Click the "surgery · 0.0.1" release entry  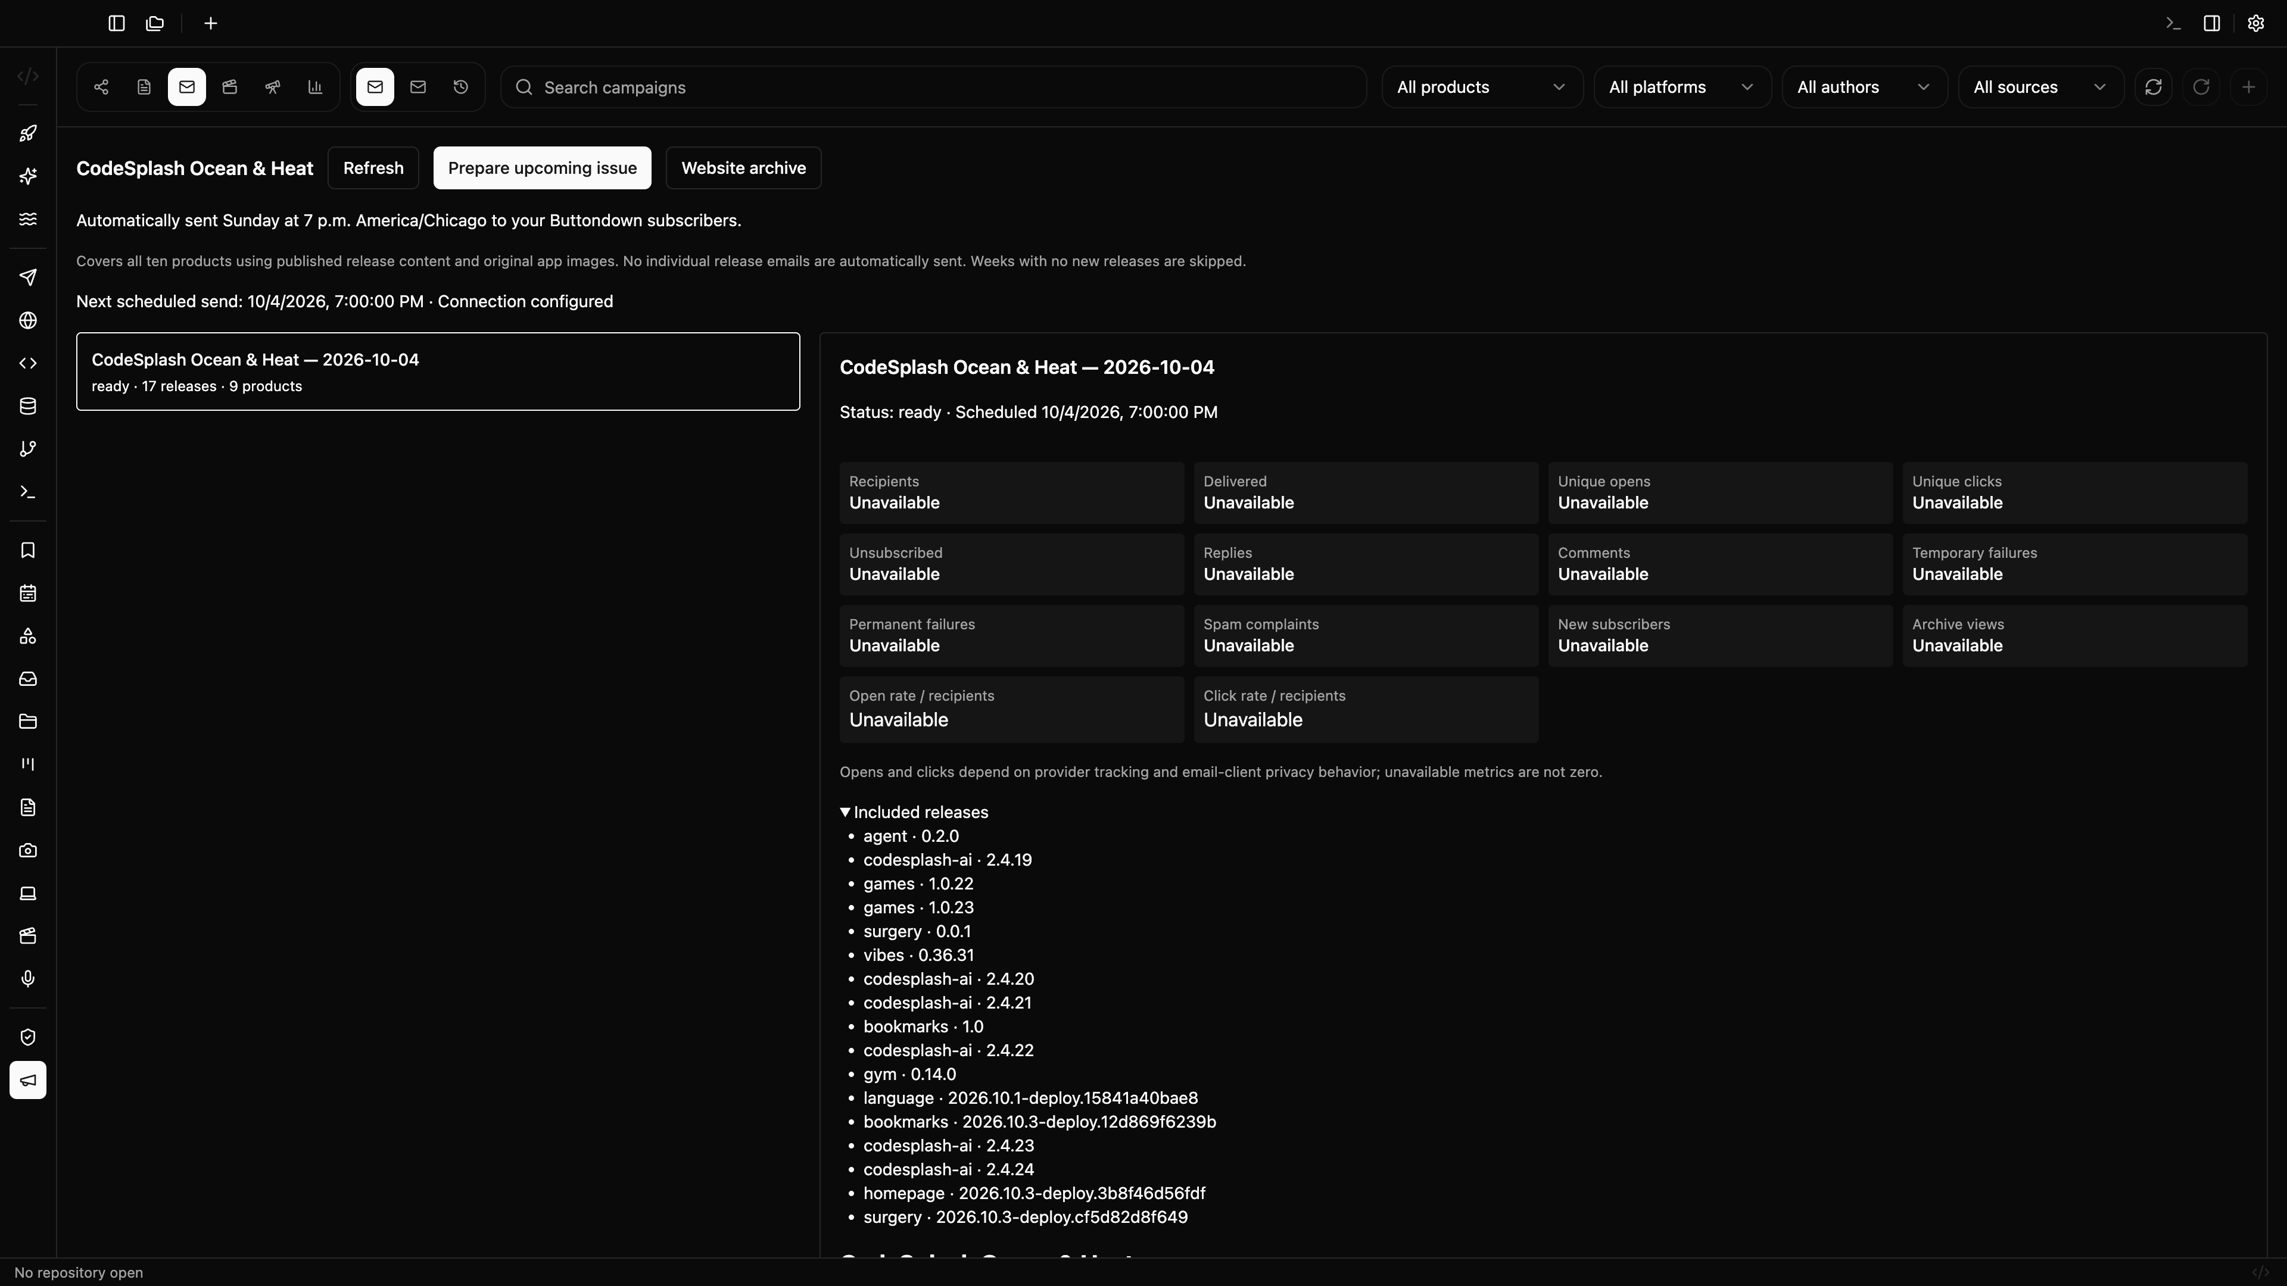917,931
